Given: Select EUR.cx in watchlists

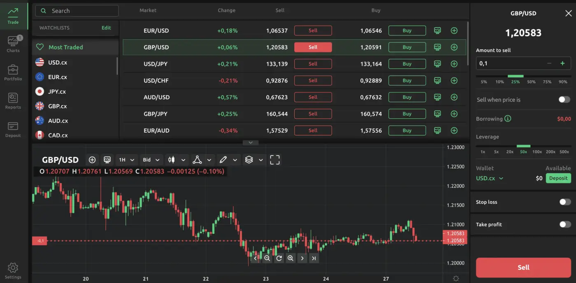Looking at the screenshot, I should click(x=58, y=77).
